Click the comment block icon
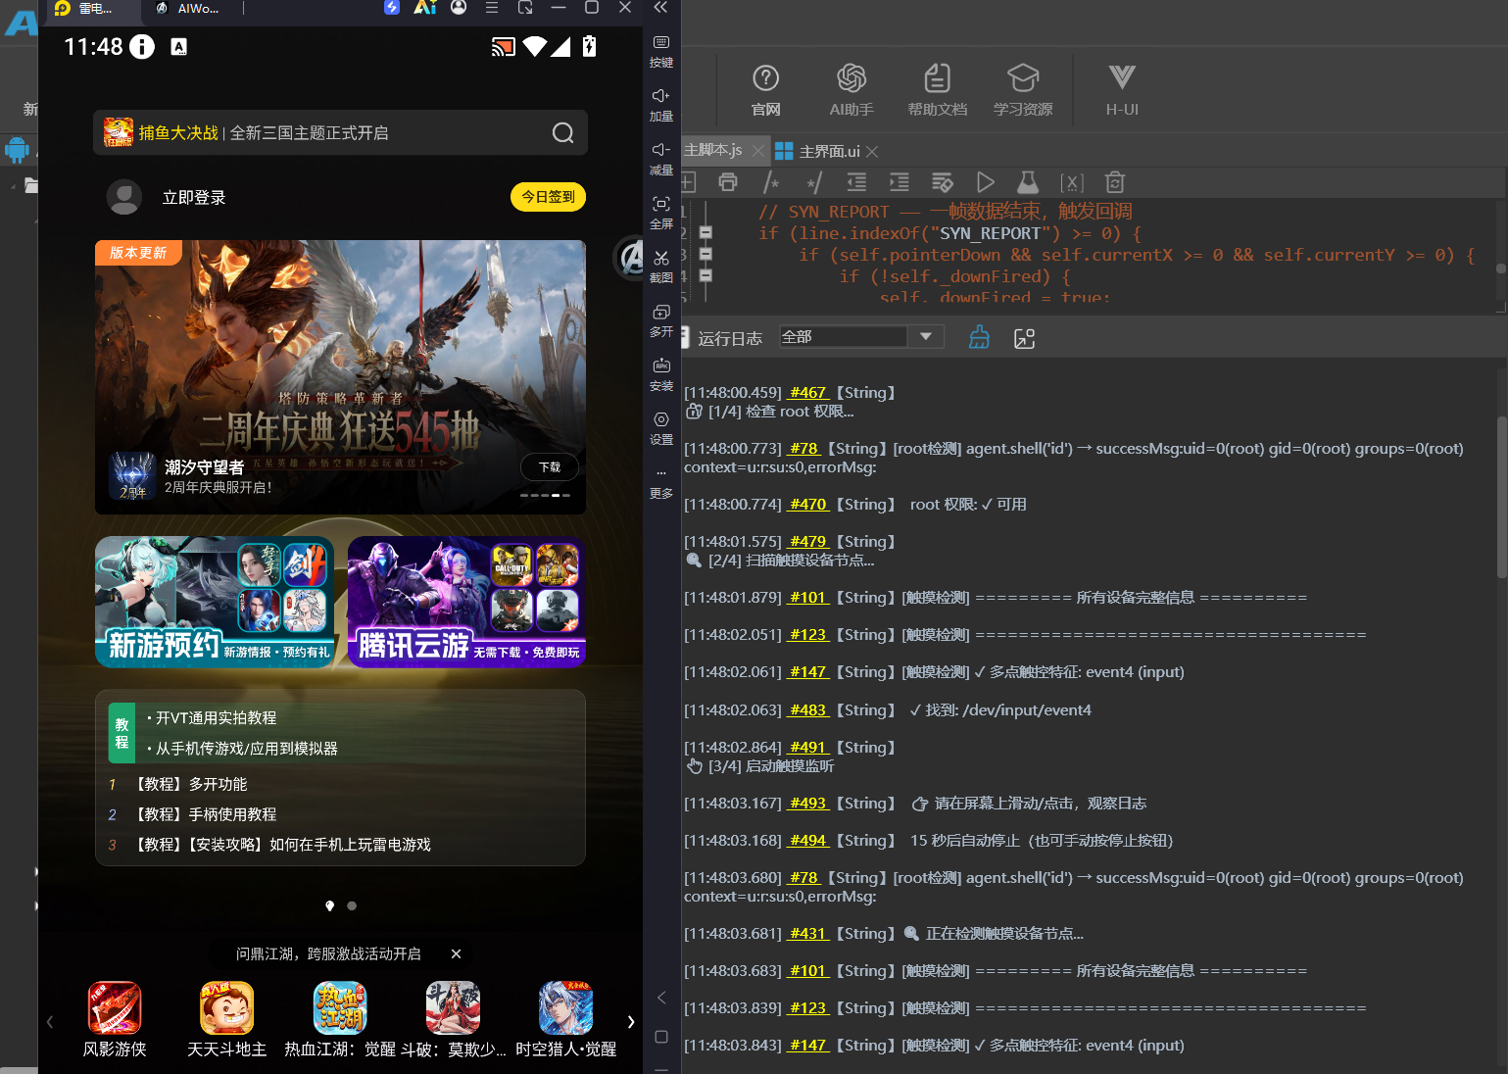Viewport: 1508px width, 1074px height. coord(771,182)
